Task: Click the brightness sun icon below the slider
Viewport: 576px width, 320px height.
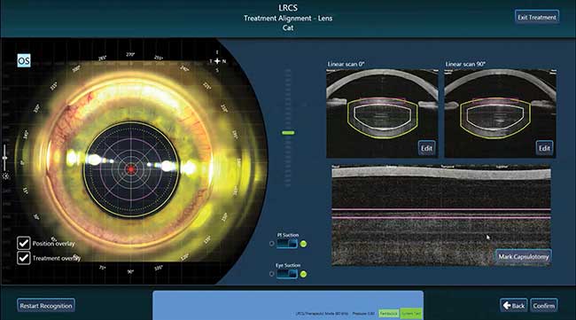Action: 5,176
